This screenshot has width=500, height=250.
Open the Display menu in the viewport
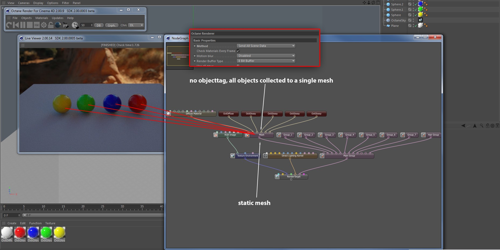click(38, 3)
